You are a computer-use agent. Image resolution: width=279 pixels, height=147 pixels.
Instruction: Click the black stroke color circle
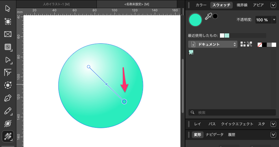pyautogui.click(x=215, y=16)
